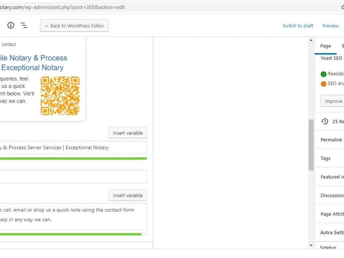Click the editor scroll down arrow
The height and width of the screenshot is (258, 344).
click(311, 245)
